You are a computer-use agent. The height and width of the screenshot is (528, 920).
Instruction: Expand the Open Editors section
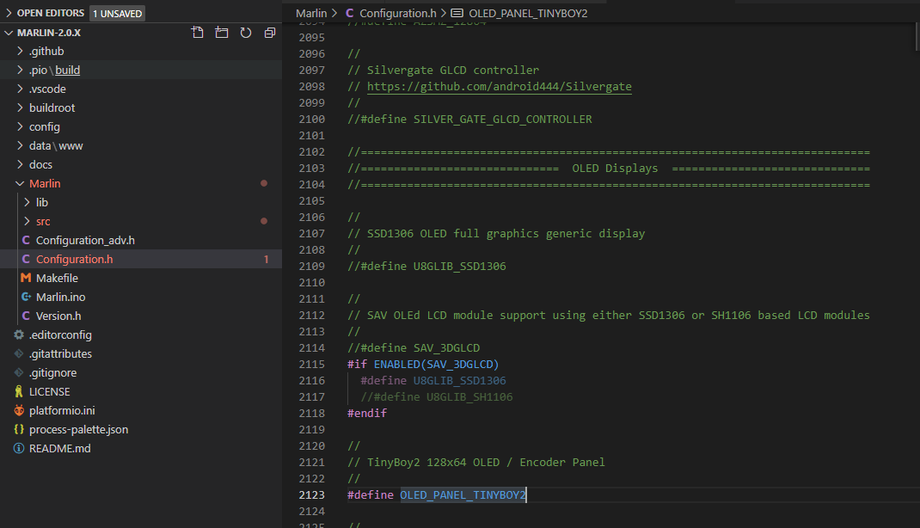tap(50, 13)
